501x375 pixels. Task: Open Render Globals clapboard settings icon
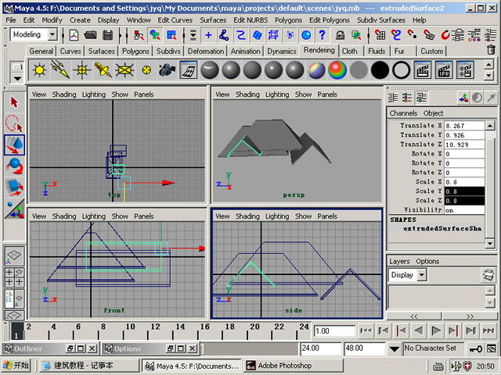(x=465, y=70)
